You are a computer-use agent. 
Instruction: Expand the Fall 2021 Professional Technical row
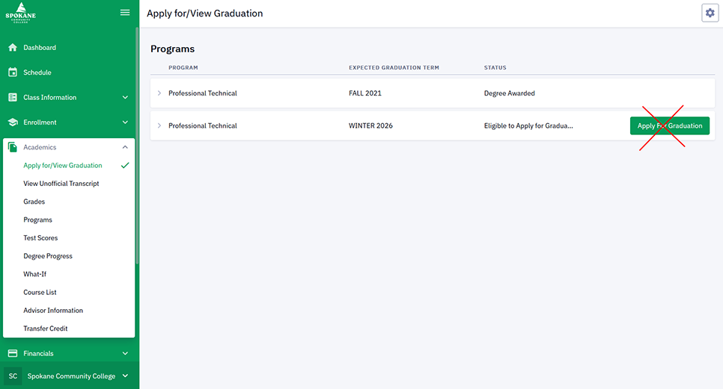159,93
